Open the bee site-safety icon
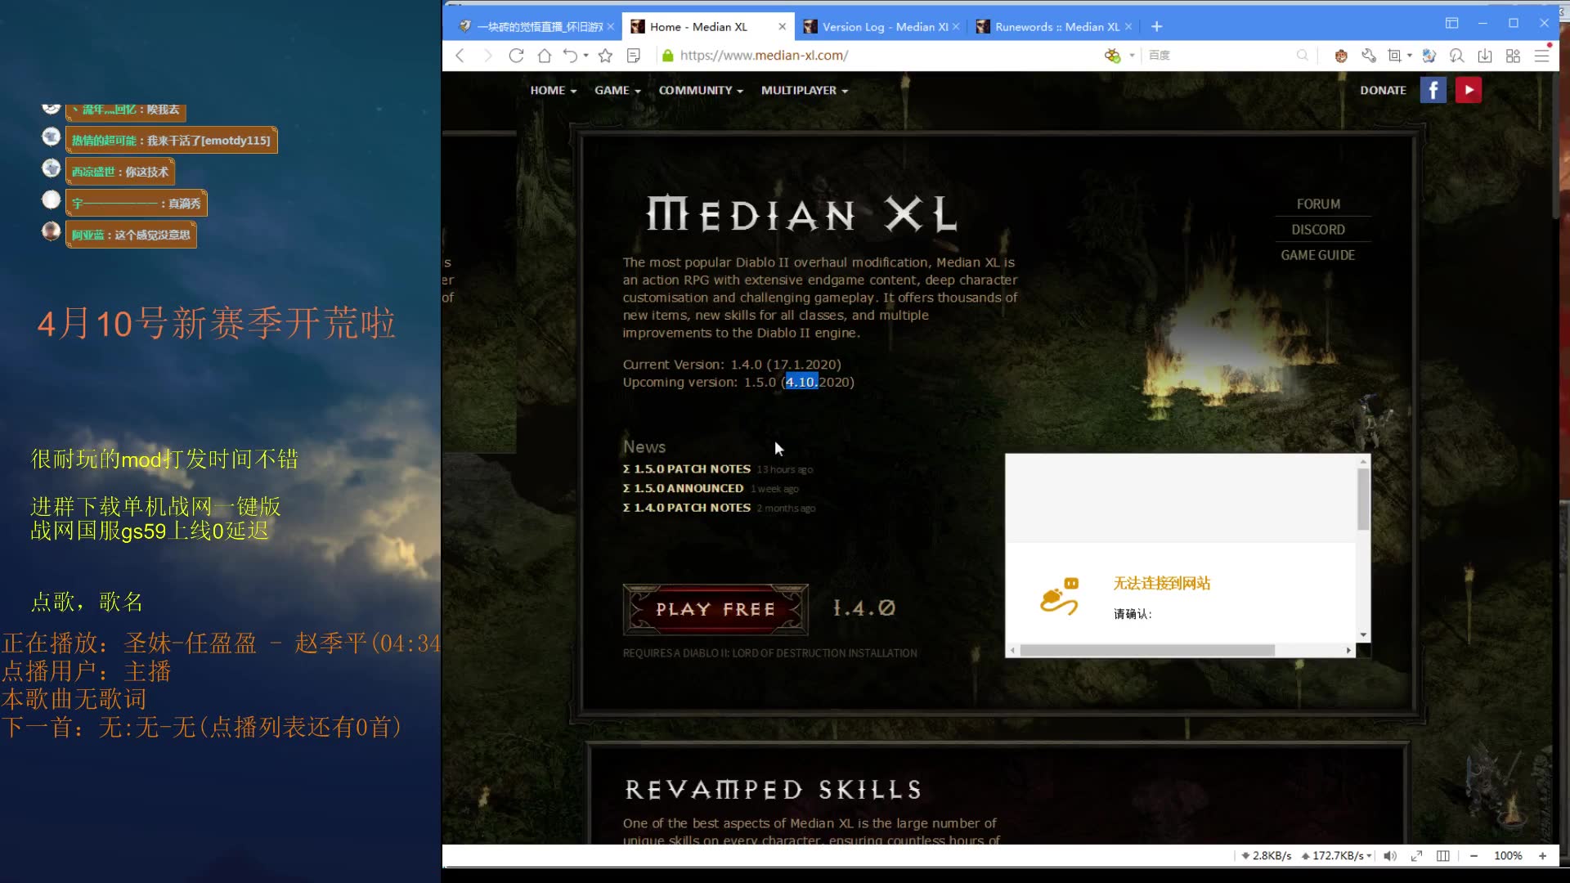 1113,56
